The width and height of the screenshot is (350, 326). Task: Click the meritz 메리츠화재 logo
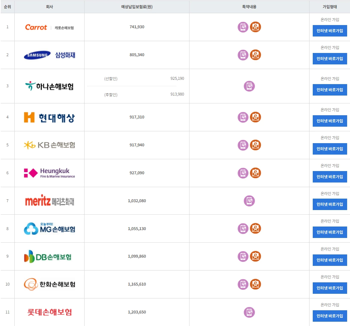point(49,200)
